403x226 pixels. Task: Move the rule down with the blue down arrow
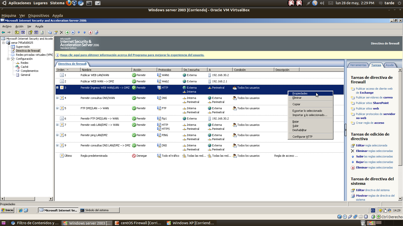[x=79, y=32]
